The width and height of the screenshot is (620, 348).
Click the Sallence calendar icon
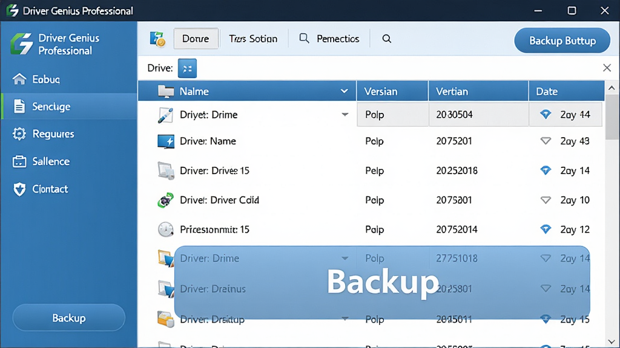(x=19, y=161)
